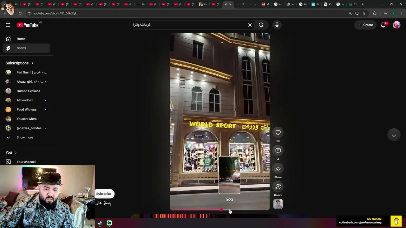Go to the next Short with down arrow
This screenshot has height=228, width=406.
(x=394, y=135)
